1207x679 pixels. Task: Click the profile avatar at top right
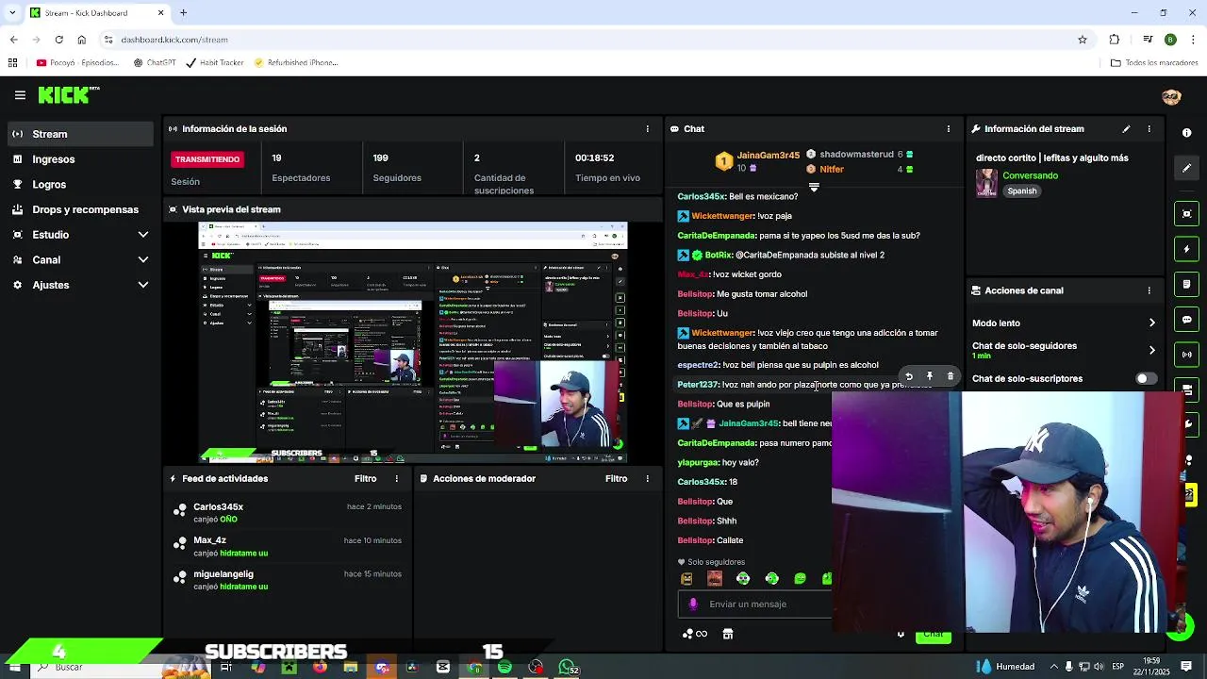tap(1171, 96)
